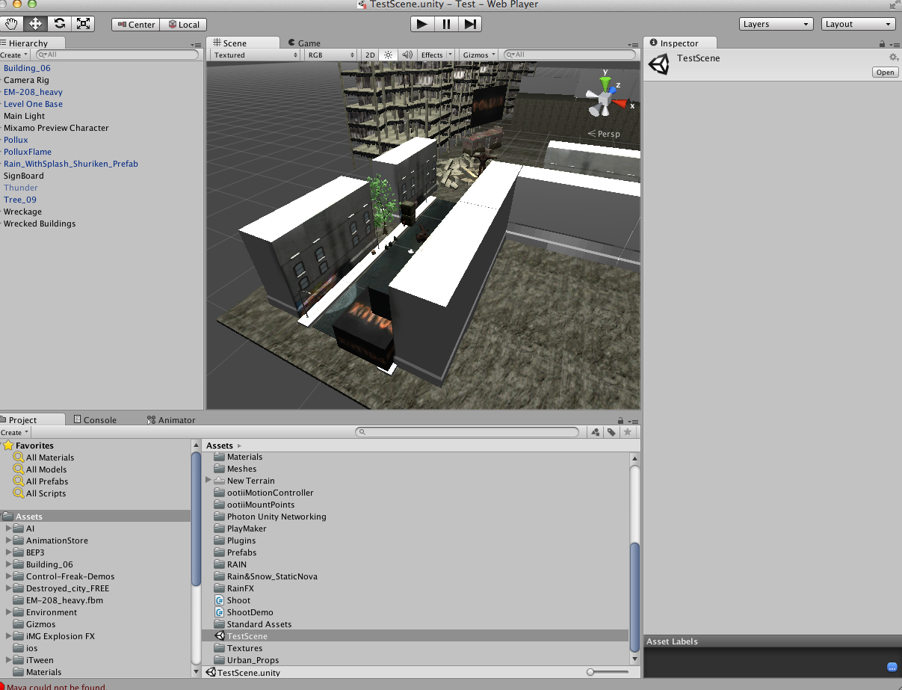
Task: Open Inspector gear settings icon
Action: [893, 58]
